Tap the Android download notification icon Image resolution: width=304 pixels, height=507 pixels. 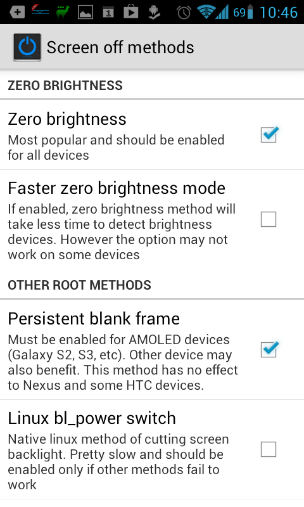(154, 12)
